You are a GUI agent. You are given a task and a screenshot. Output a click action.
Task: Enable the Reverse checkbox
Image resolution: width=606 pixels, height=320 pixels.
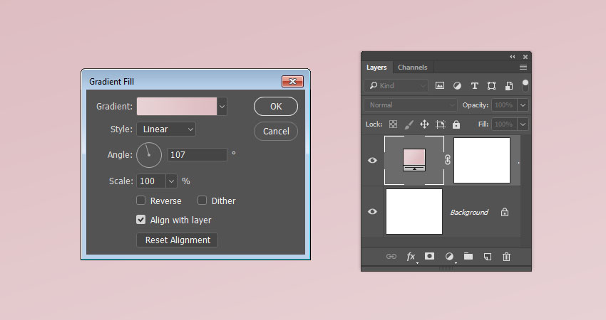pyautogui.click(x=141, y=201)
